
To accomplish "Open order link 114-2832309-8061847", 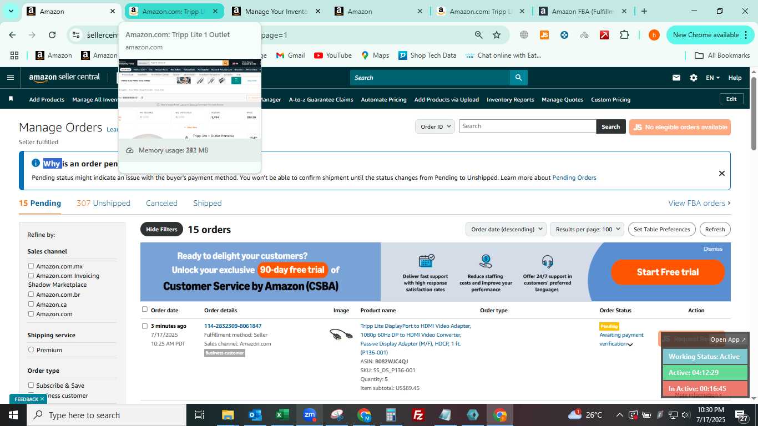I will click(x=233, y=326).
